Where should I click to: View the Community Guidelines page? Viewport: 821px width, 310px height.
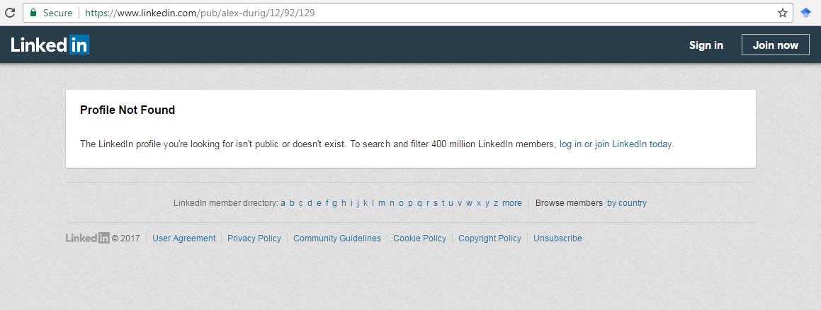(x=337, y=239)
